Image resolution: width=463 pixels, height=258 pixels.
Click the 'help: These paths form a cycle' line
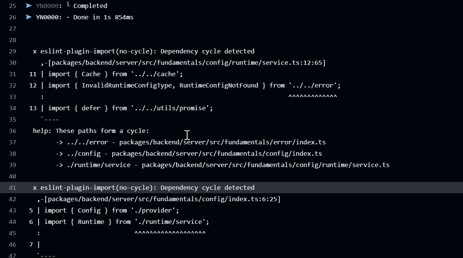click(x=91, y=131)
